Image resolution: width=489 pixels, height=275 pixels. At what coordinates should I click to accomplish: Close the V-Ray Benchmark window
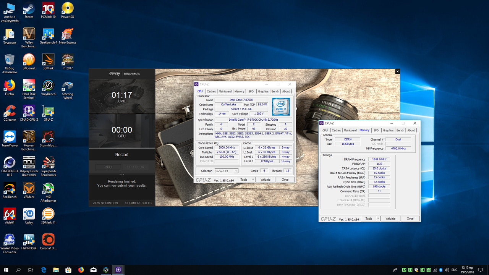click(x=398, y=71)
